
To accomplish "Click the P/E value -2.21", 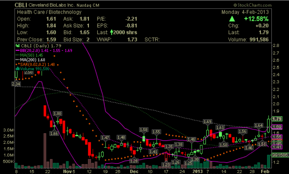I will coord(131,19).
